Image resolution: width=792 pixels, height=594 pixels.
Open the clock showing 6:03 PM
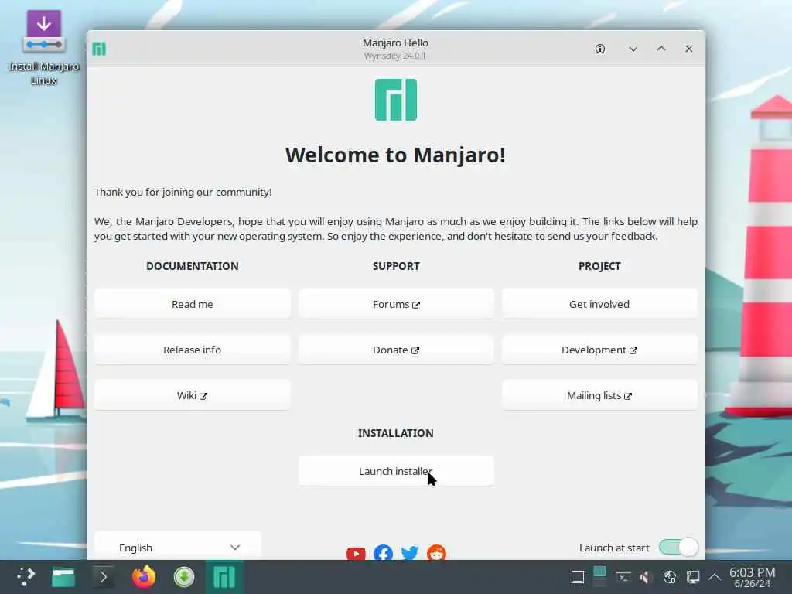pos(752,577)
